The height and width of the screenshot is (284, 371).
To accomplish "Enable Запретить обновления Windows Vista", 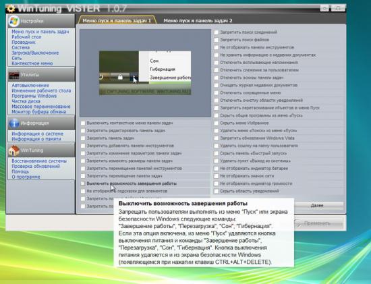I will click(217, 138).
